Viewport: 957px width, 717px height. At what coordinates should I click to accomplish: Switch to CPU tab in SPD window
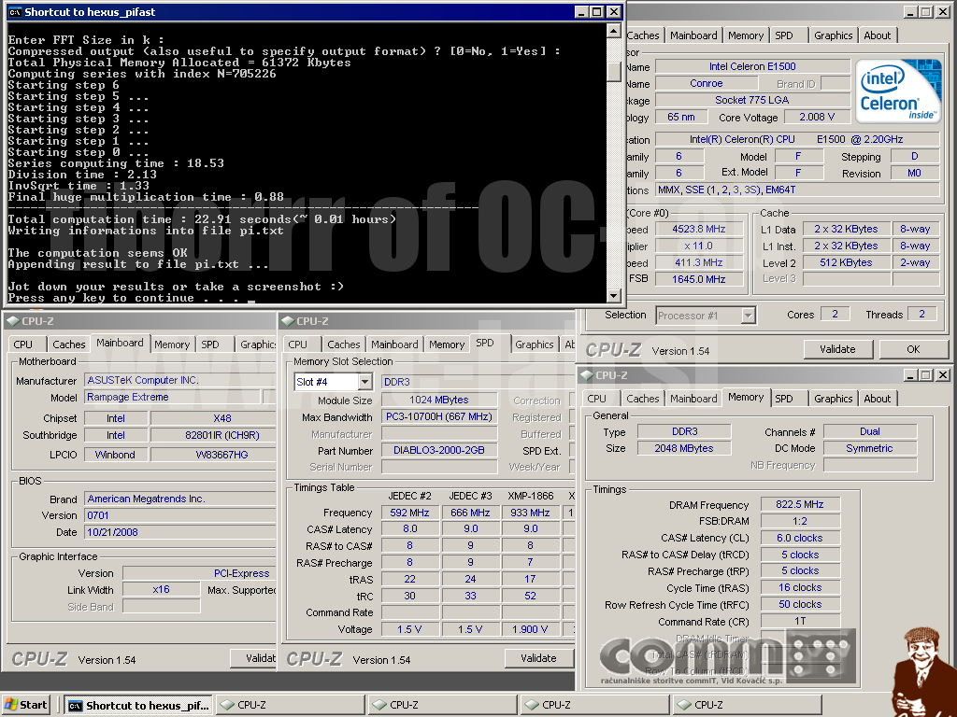tap(298, 344)
